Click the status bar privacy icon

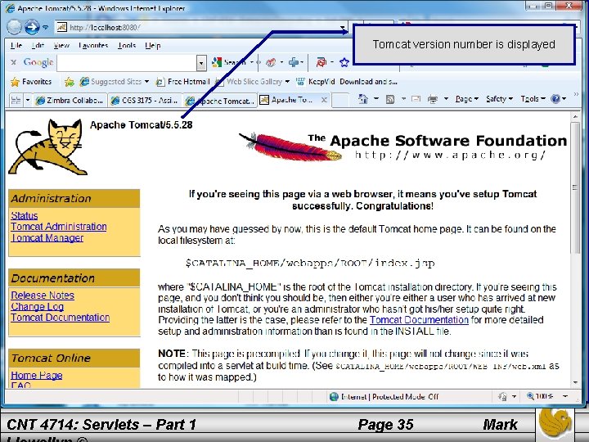click(x=502, y=396)
